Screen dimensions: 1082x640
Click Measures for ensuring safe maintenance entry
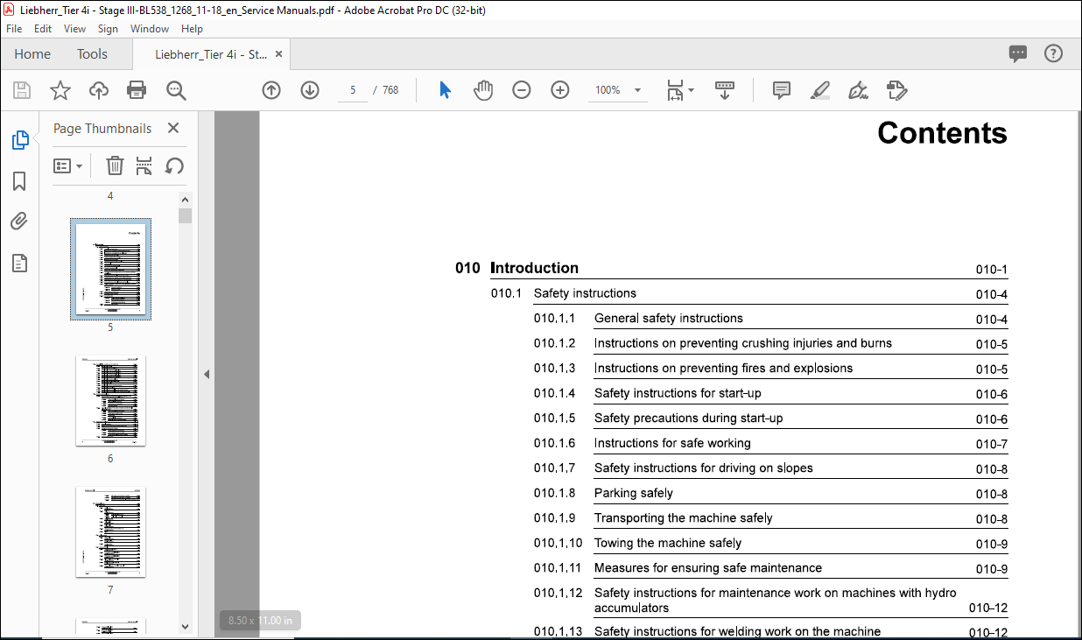tap(708, 568)
